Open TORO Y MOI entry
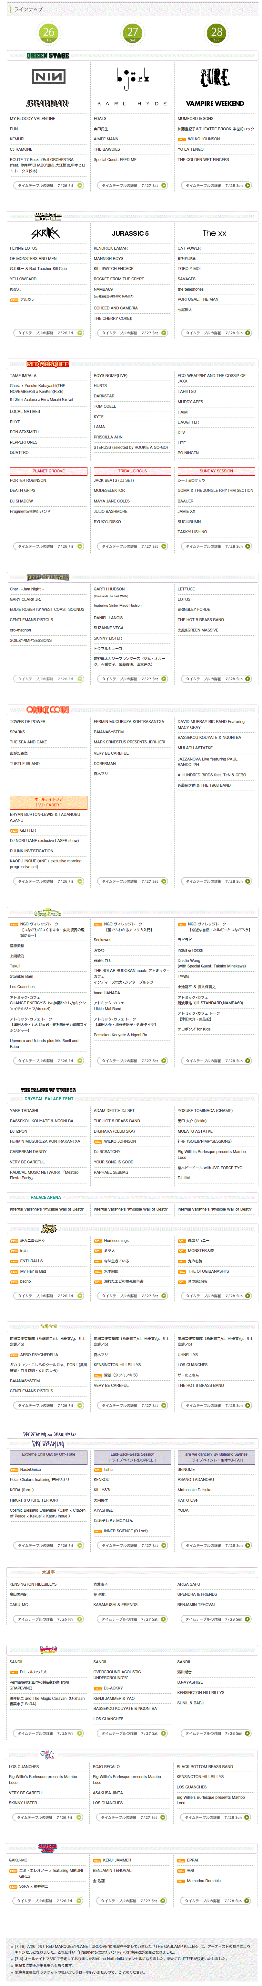The width and height of the screenshot is (262, 1986). tap(189, 268)
